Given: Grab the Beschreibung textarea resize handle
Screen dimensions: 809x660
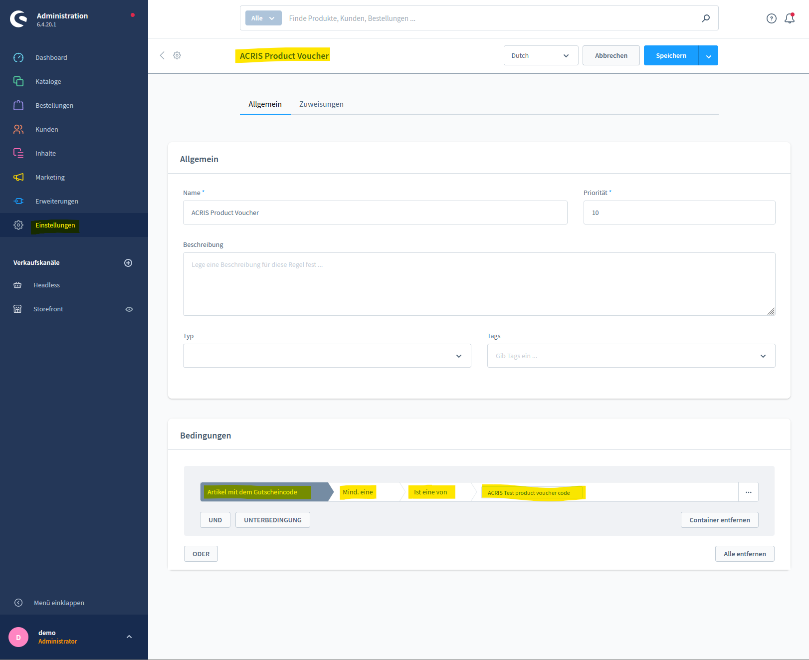Looking at the screenshot, I should [x=771, y=311].
